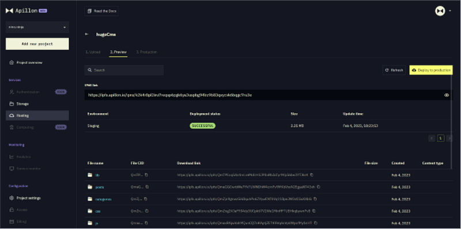Go back with the left arrow

click(x=87, y=34)
